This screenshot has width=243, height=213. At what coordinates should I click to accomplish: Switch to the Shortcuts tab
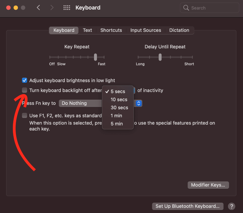coord(111,30)
